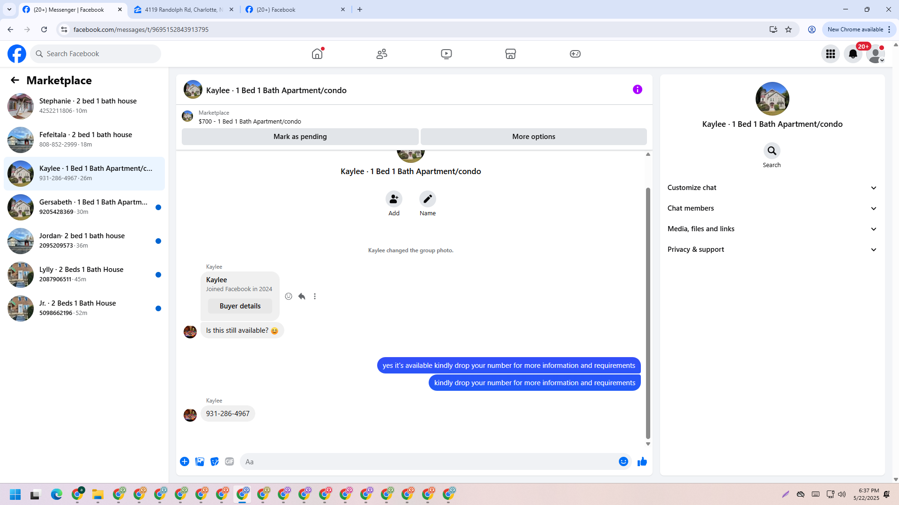Image resolution: width=899 pixels, height=505 pixels.
Task: Open Chrome profile icon in toolbar
Action: click(x=812, y=29)
